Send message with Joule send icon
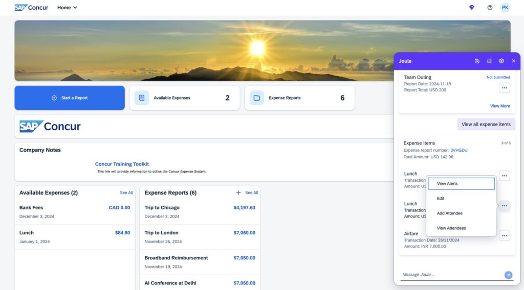The width and height of the screenshot is (524, 290). click(508, 275)
